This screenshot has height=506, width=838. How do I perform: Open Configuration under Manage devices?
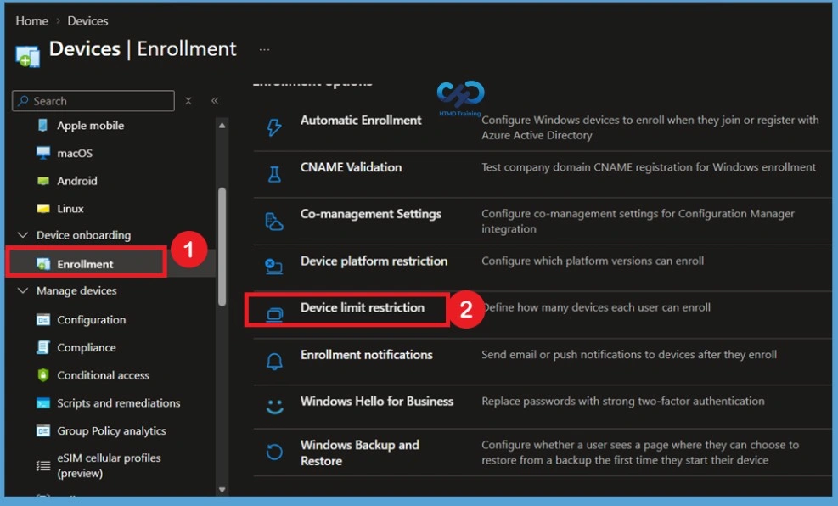point(92,319)
